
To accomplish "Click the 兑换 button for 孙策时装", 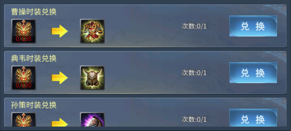I will point(253,118).
